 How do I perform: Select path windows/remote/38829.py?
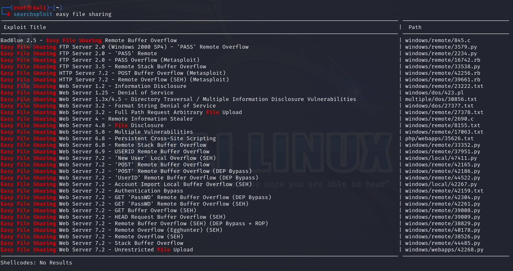tap(443, 224)
